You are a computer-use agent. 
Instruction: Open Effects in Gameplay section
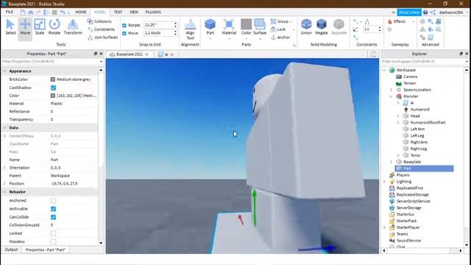(397, 21)
